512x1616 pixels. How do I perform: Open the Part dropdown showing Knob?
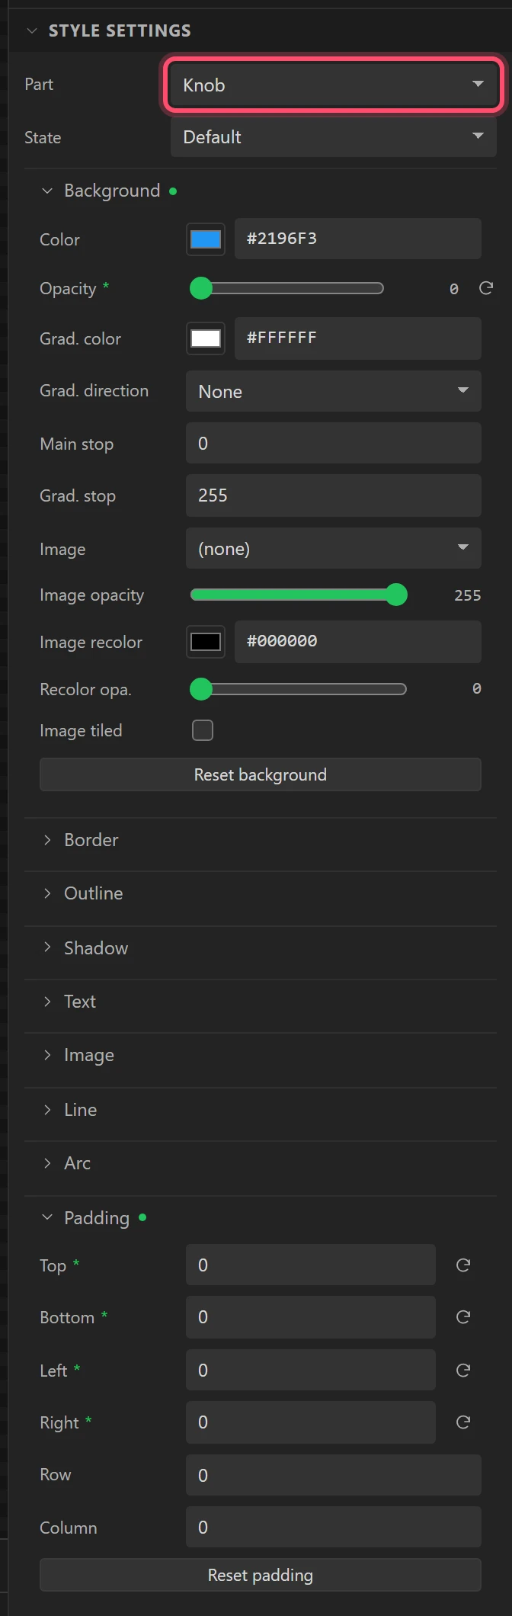(x=334, y=85)
